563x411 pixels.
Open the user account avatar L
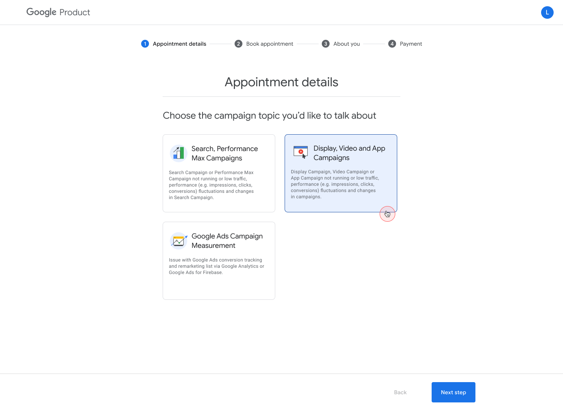point(547,12)
